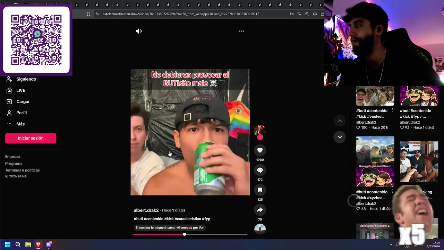The image size is (444, 250).
Task: Open site settings icon in address bar
Action: pyautogui.click(x=97, y=14)
